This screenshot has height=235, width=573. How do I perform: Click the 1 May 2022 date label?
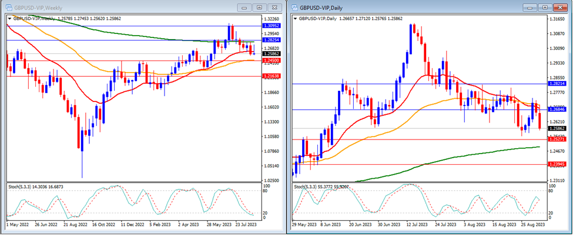point(18,225)
